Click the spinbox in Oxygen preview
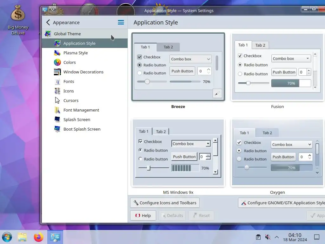Screen dimensions: 325x244 coord(305,157)
